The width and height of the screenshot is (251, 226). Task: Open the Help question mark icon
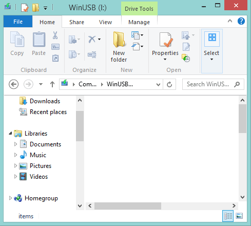pyautogui.click(x=241, y=21)
